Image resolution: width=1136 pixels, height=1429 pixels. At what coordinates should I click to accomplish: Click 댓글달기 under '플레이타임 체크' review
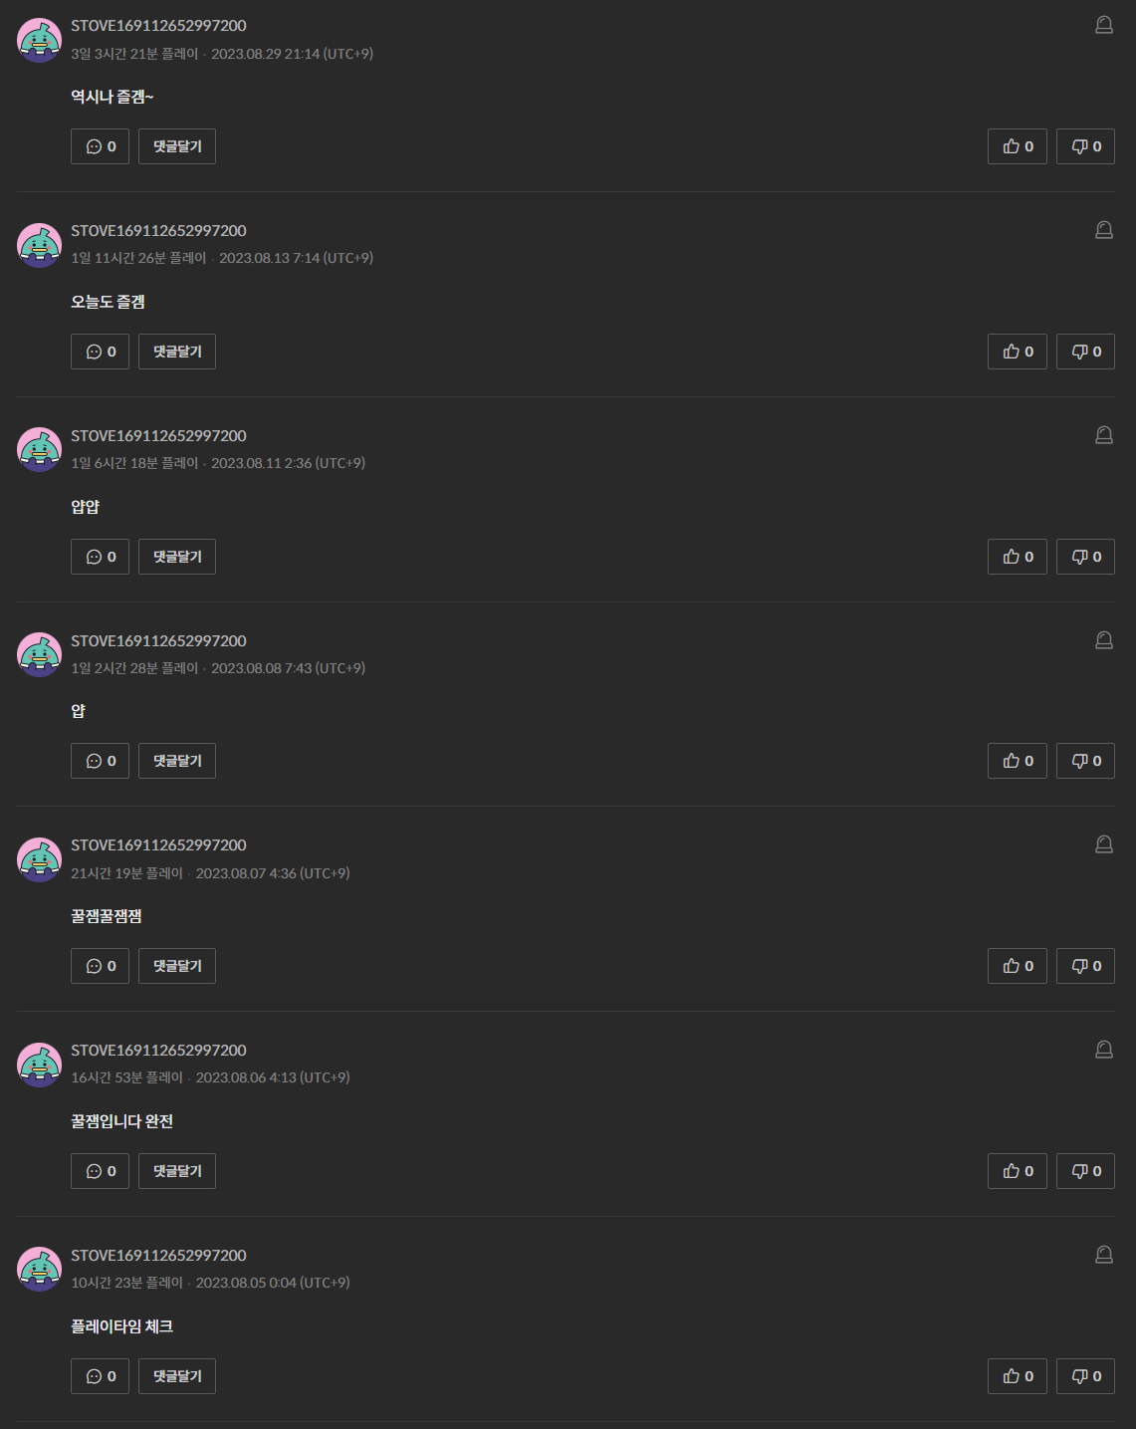point(177,1376)
